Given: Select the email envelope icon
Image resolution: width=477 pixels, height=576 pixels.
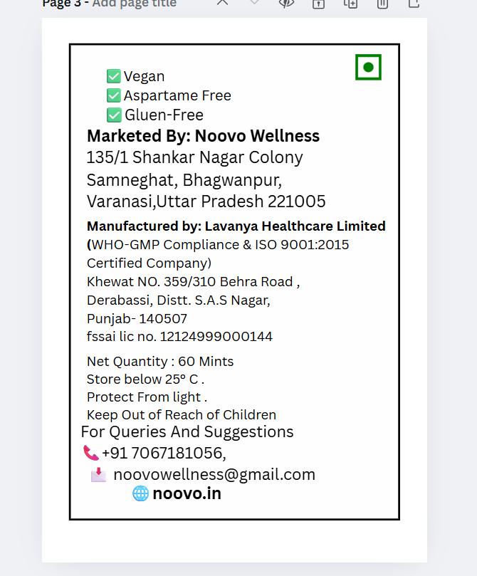Looking at the screenshot, I should pyautogui.click(x=98, y=475).
